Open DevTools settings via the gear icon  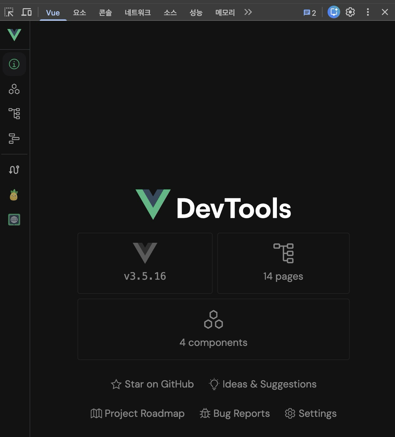pyautogui.click(x=350, y=12)
